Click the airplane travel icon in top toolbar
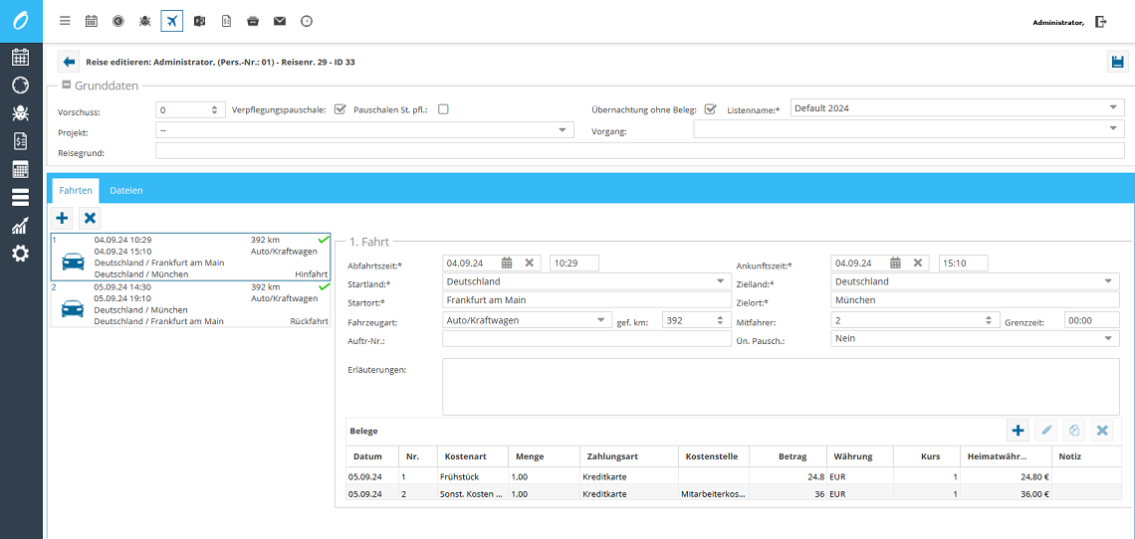This screenshot has width=1135, height=539. tap(171, 21)
